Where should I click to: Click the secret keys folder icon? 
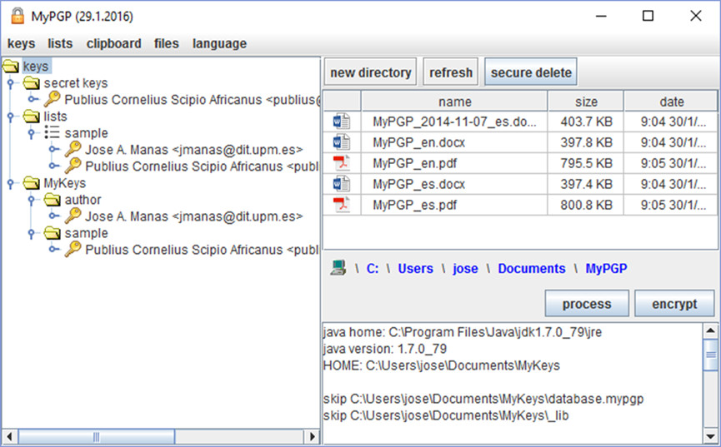point(32,83)
